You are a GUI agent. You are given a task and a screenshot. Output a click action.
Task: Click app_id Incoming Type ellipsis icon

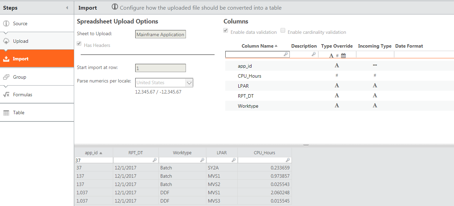(375, 66)
